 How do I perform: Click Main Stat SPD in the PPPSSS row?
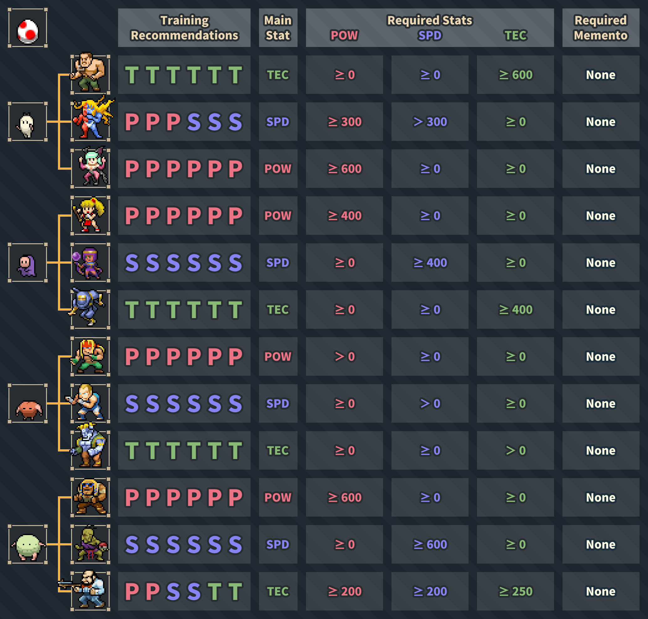(278, 122)
